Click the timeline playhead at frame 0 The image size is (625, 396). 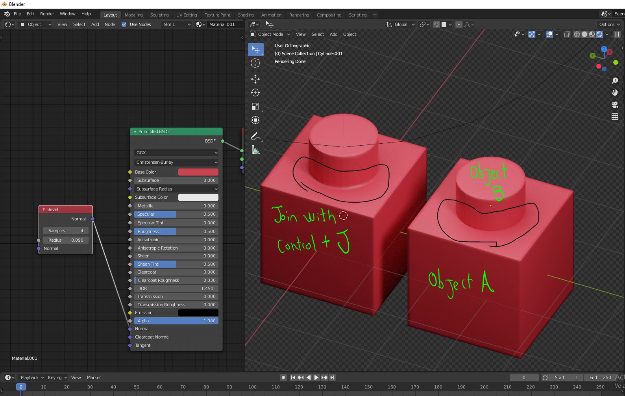[x=21, y=387]
